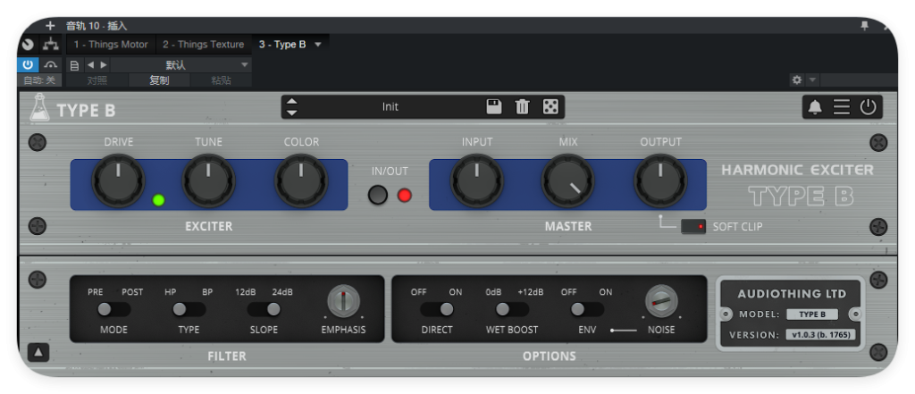Viewport: 915px width, 394px height.
Task: Click the green LED beside the DRIVE knob
Action: click(x=158, y=200)
